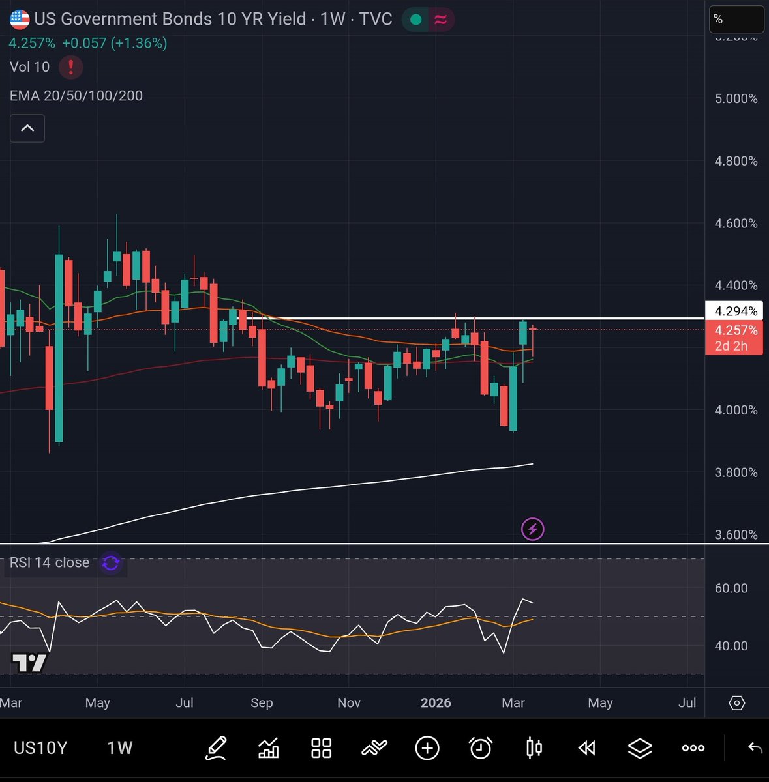
Task: Open the three-dots more options menu
Action: pyautogui.click(x=693, y=748)
